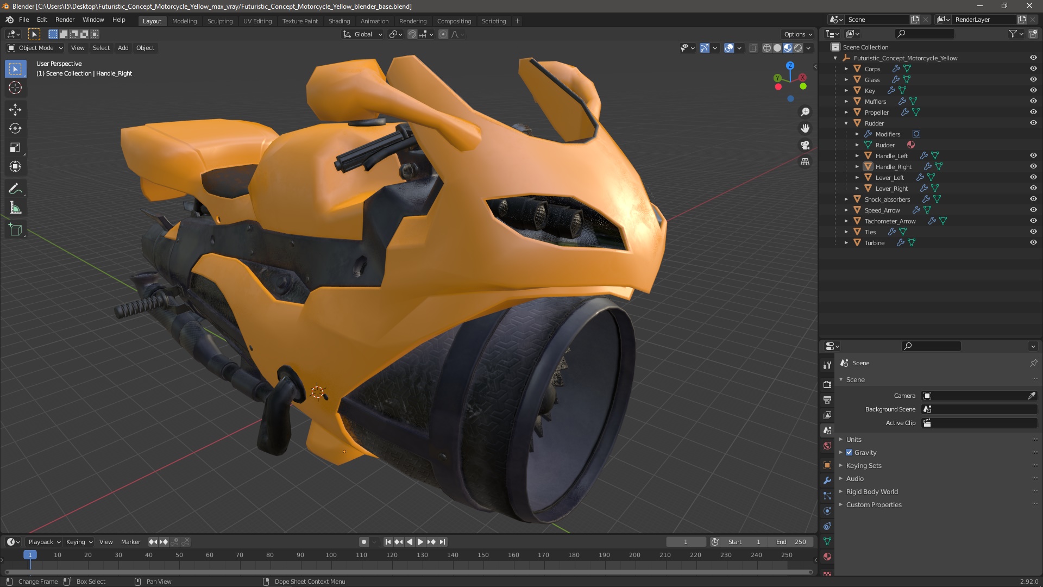Open the File menu
Image resolution: width=1043 pixels, height=587 pixels.
[24, 20]
